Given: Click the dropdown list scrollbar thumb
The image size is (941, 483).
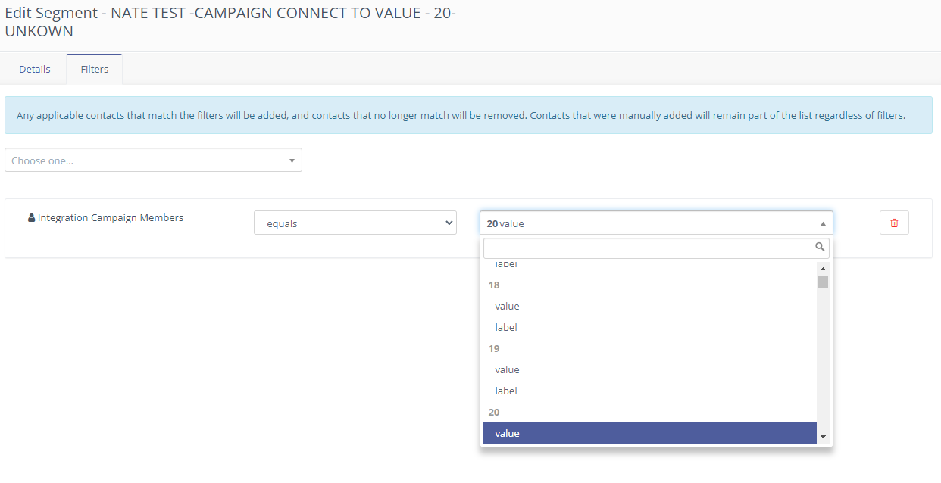Looking at the screenshot, I should [x=823, y=282].
